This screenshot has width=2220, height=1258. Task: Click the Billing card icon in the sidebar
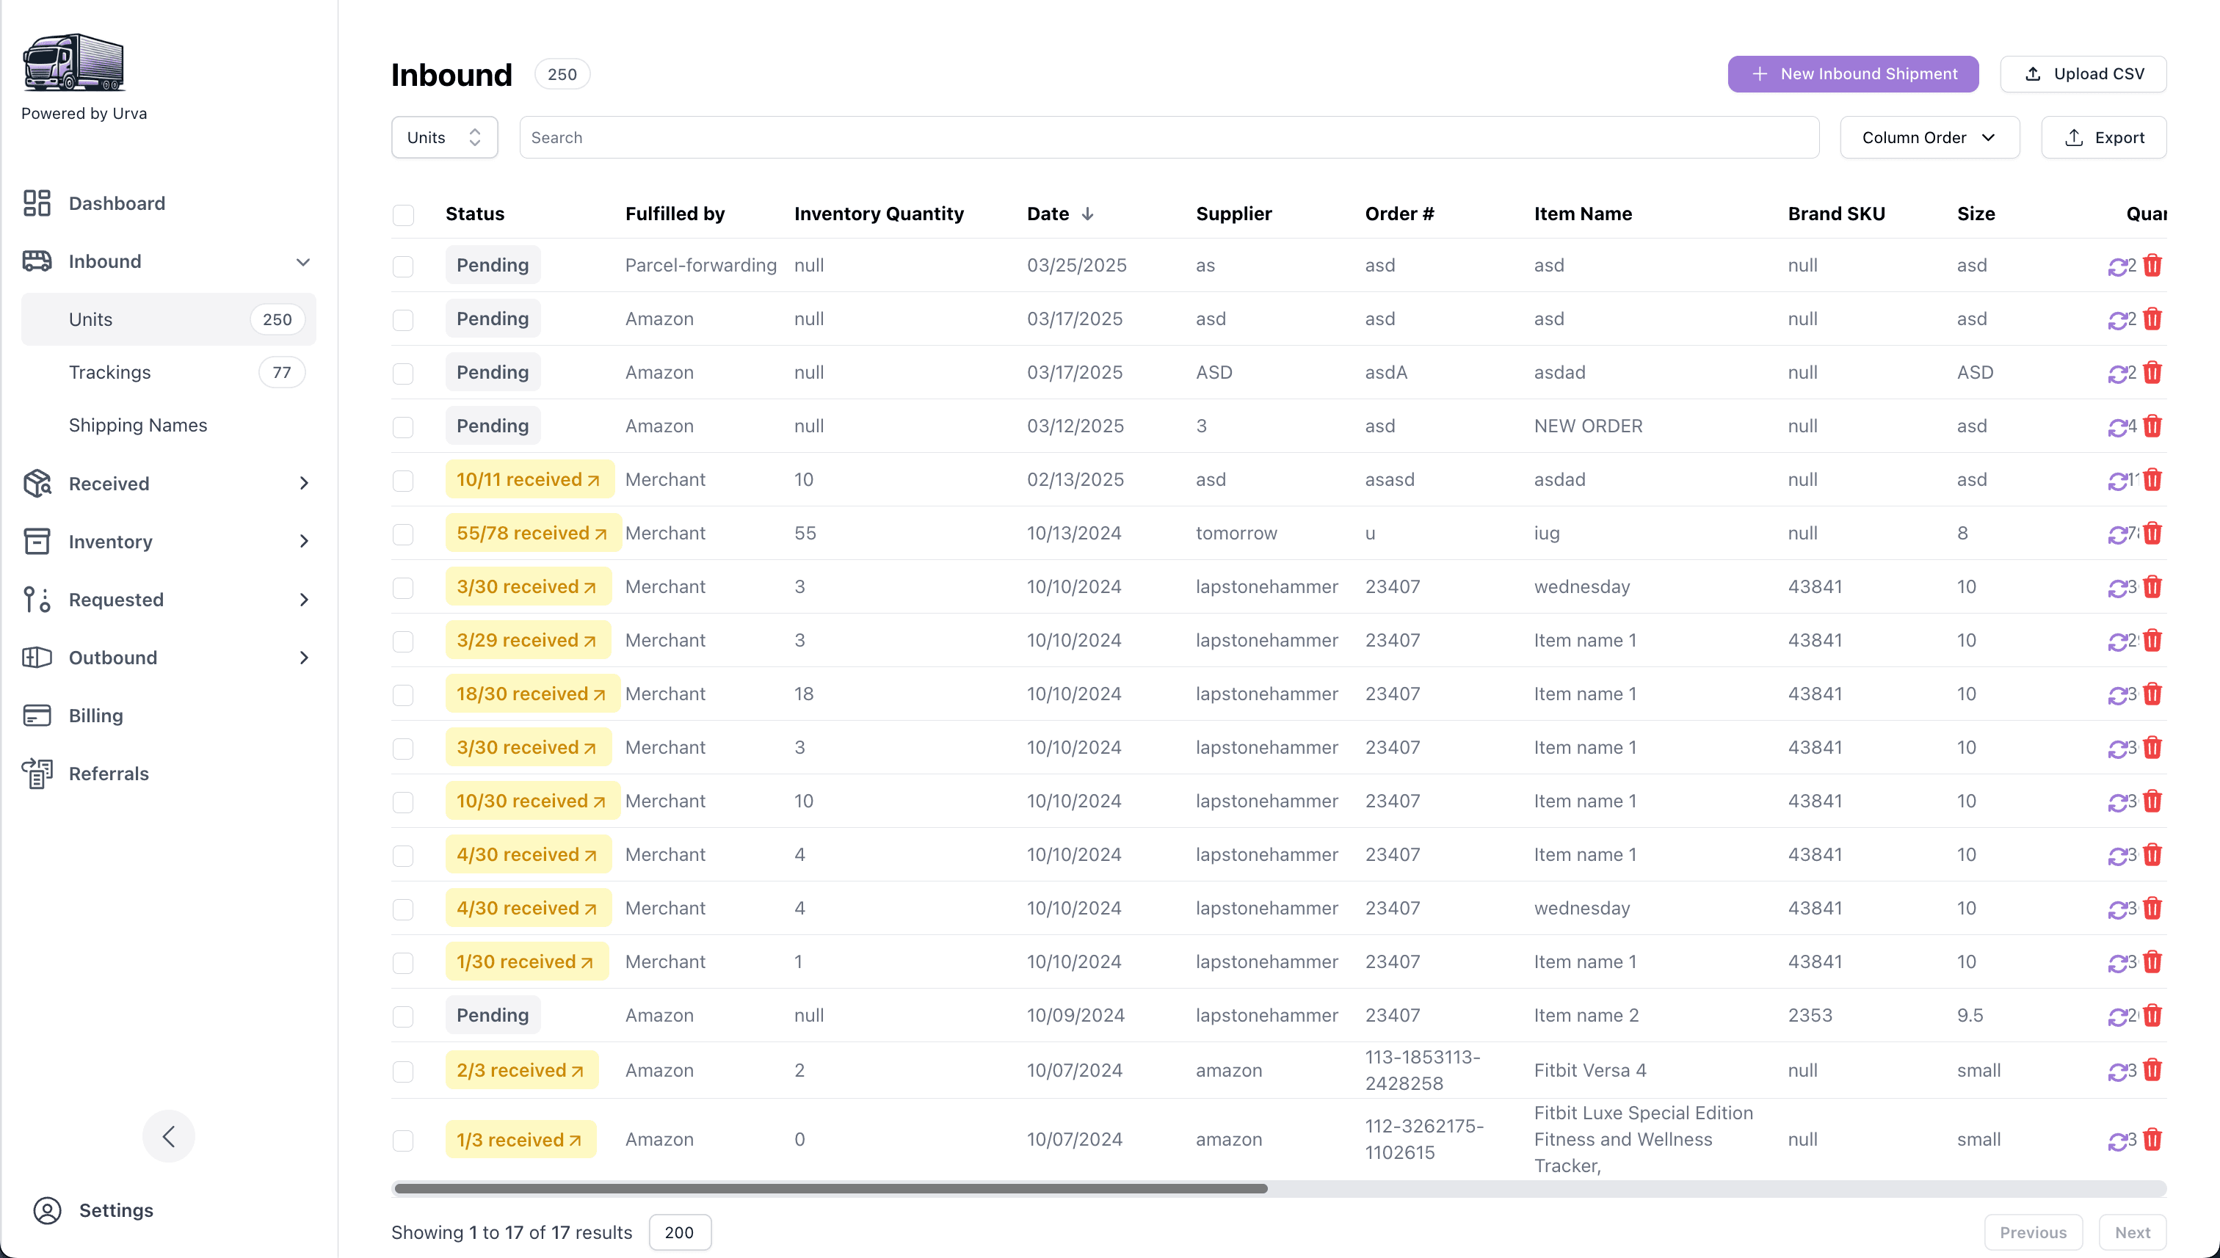[36, 716]
